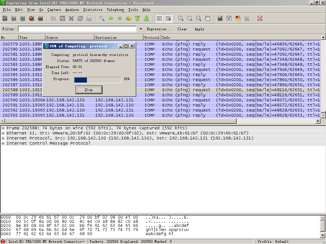Open capture options toolbar icon
Viewport: 326px width, 244px height.
point(14,18)
